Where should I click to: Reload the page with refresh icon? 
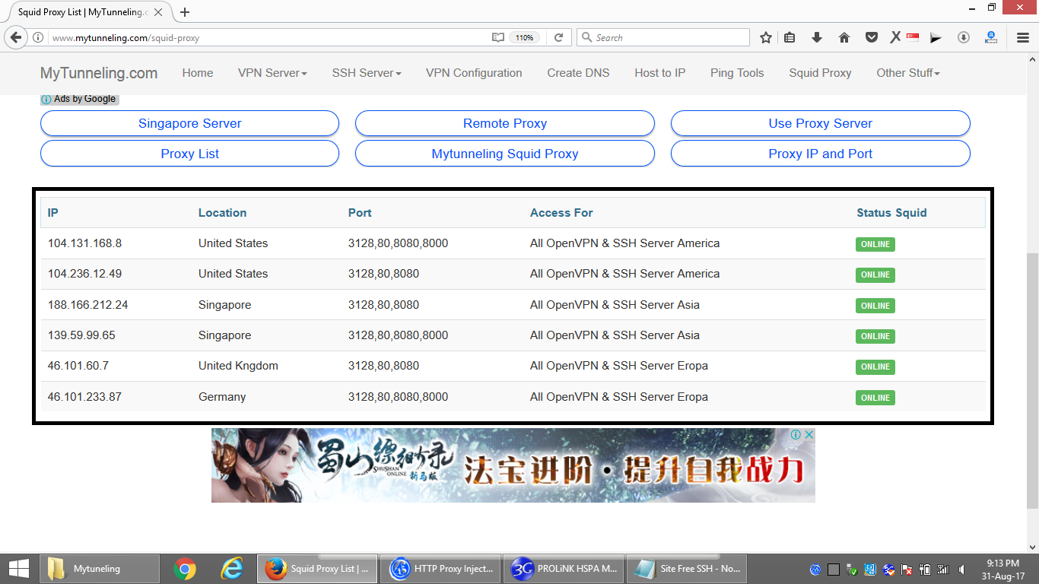pos(558,37)
